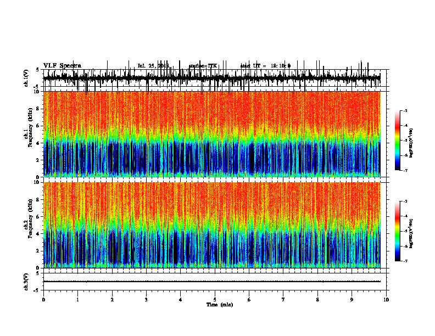Click the "ch.1(V)" waveform axis label
The image size is (435, 336).
pyautogui.click(x=26, y=78)
